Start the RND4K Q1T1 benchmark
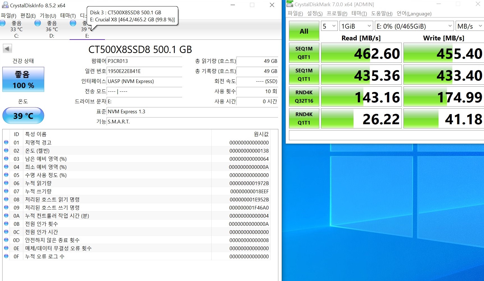Screen dimensions: 484x281 (304, 118)
